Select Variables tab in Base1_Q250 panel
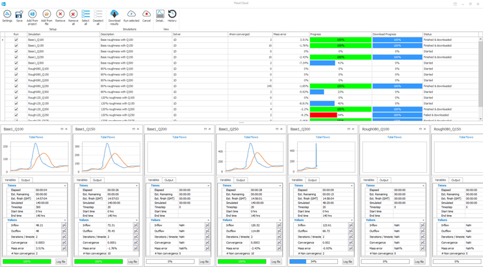Image resolution: width=483 pixels, height=267 pixels. [x=225, y=180]
